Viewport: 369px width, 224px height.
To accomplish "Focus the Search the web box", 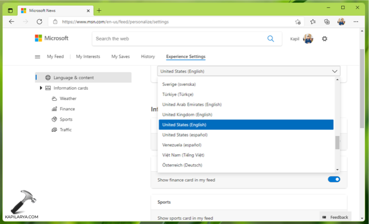I will coord(179,38).
